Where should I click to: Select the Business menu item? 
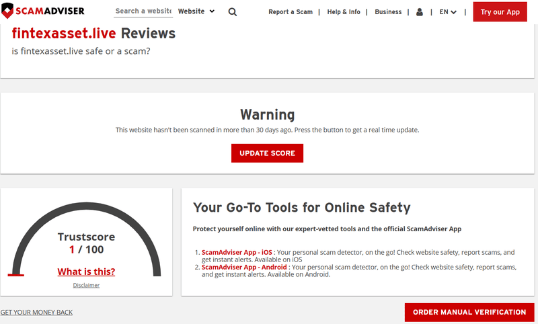click(388, 12)
